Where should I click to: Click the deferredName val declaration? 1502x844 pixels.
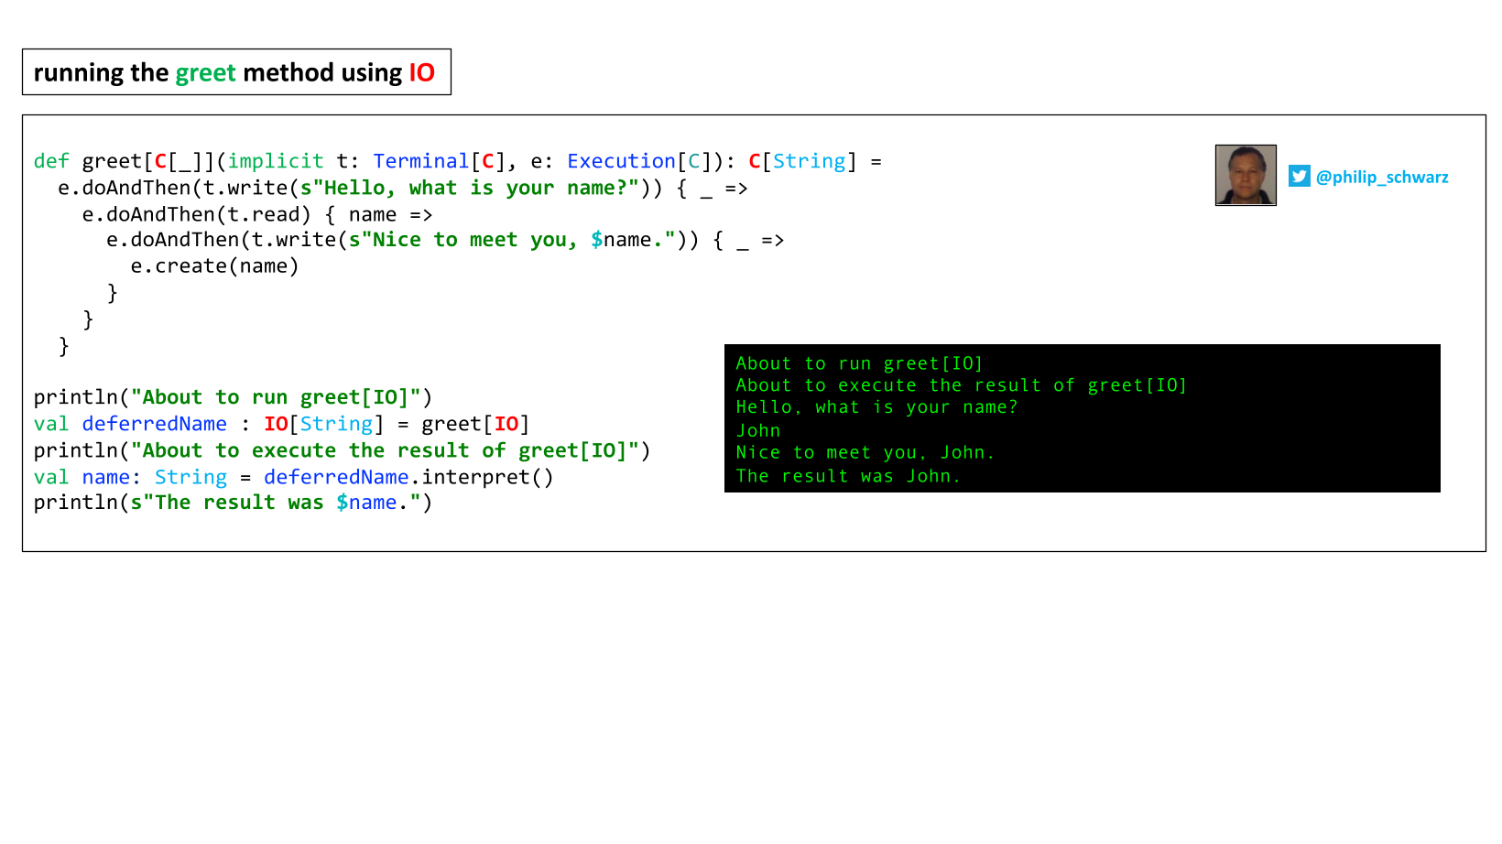click(282, 424)
